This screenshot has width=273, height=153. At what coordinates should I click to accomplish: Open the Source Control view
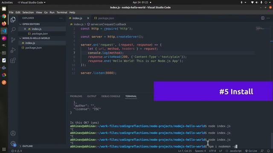pos(13,40)
